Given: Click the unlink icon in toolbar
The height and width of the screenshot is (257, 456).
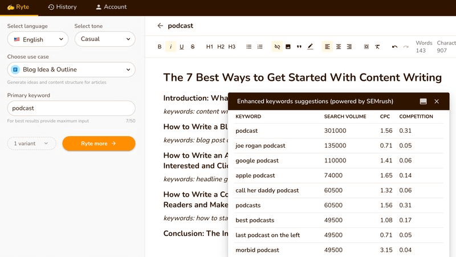Looking at the screenshot, I should point(277,47).
